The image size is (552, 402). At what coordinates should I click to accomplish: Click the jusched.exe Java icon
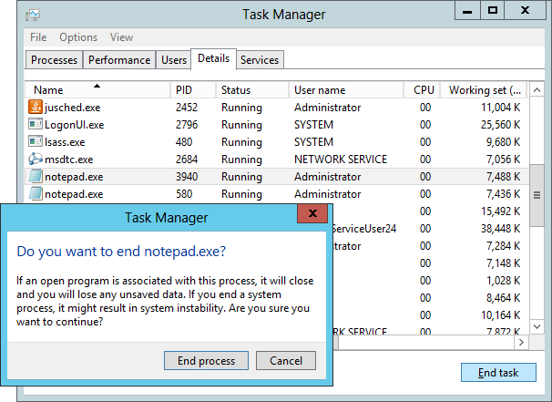click(x=36, y=107)
